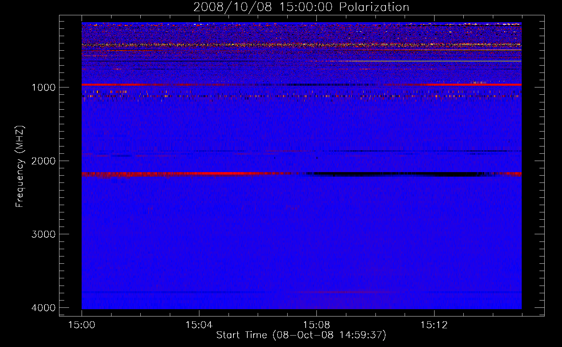Click the 15:08 time tick label
The width and height of the screenshot is (562, 347).
point(316,325)
